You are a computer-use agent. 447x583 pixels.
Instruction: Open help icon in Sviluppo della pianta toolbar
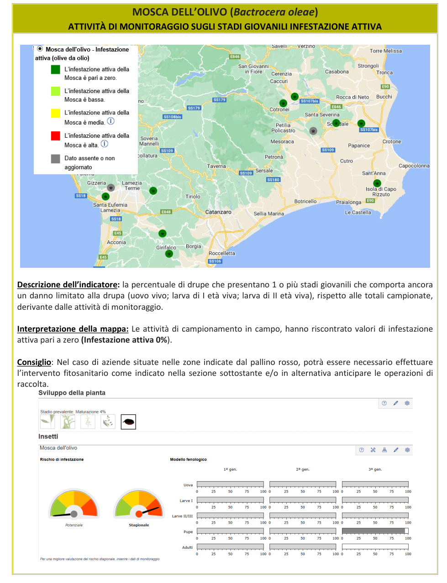click(384, 403)
